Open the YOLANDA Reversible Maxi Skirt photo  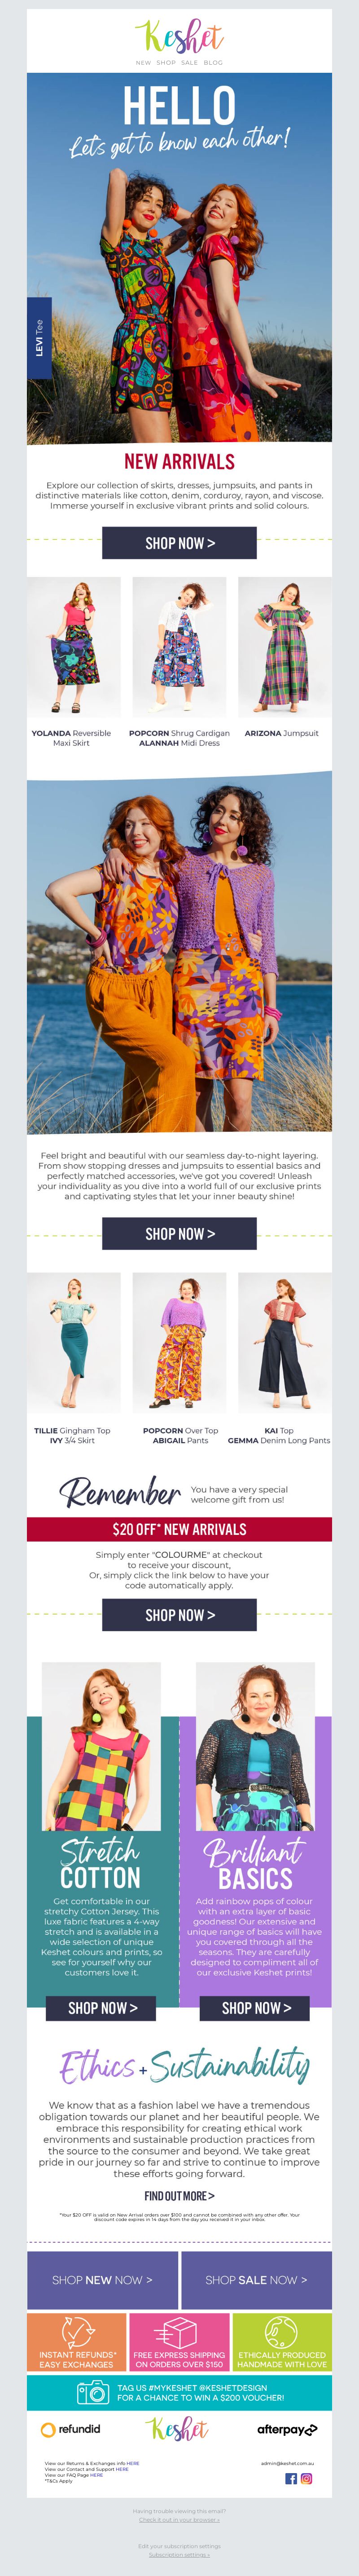pos(74,647)
